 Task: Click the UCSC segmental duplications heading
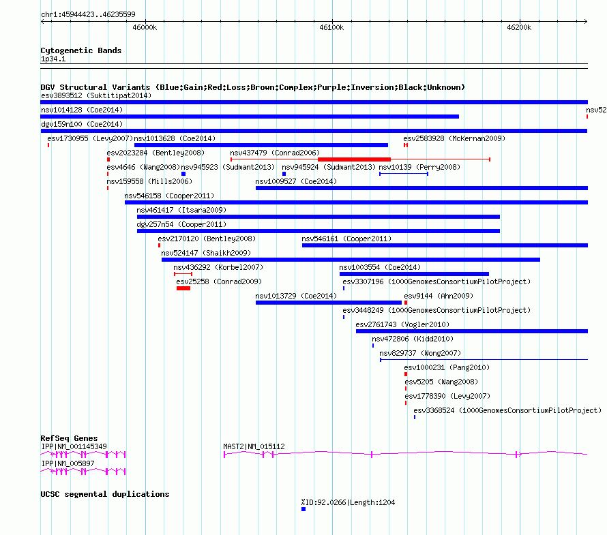[105, 494]
